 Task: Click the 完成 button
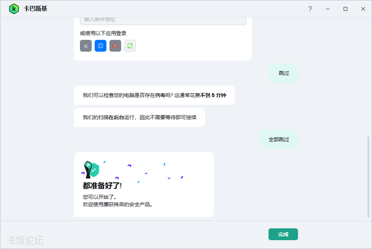tap(283, 234)
